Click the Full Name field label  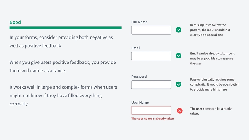(139, 22)
